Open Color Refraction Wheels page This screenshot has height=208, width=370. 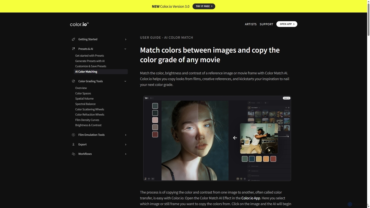(x=90, y=114)
